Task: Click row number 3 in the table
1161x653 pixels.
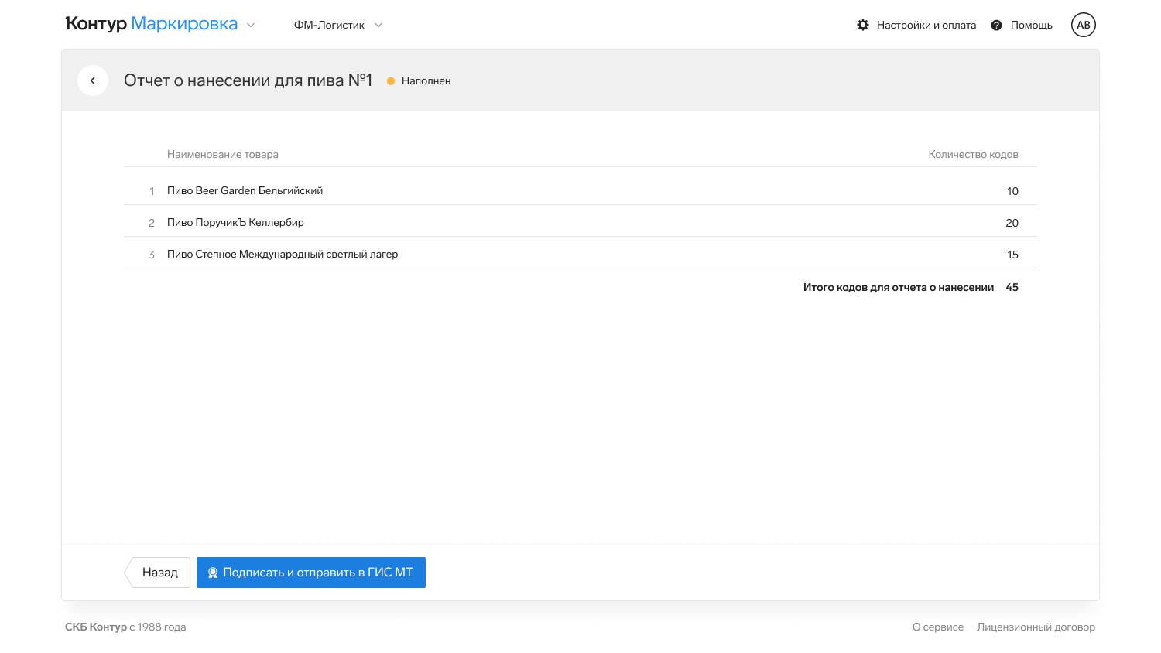Action: point(152,255)
